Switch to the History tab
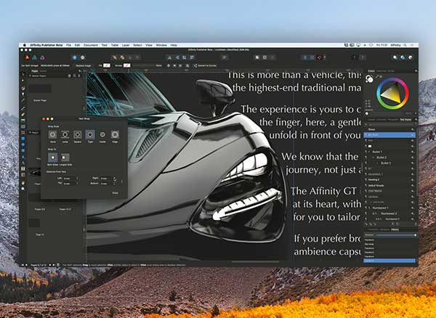 tap(395, 229)
